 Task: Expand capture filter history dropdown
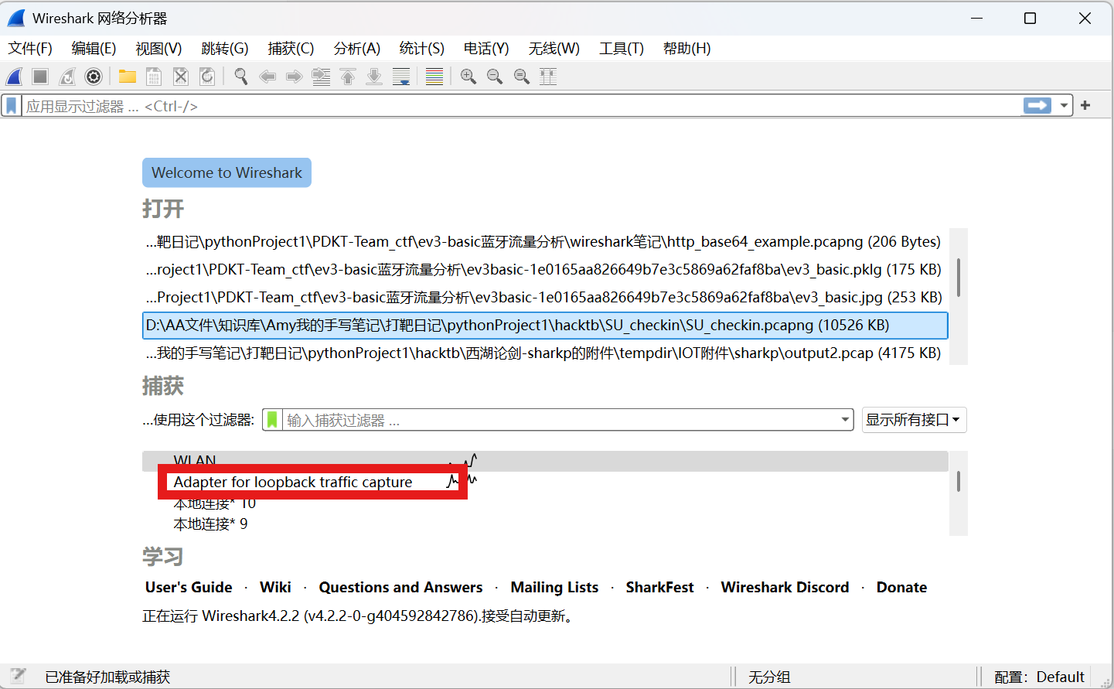(x=845, y=420)
